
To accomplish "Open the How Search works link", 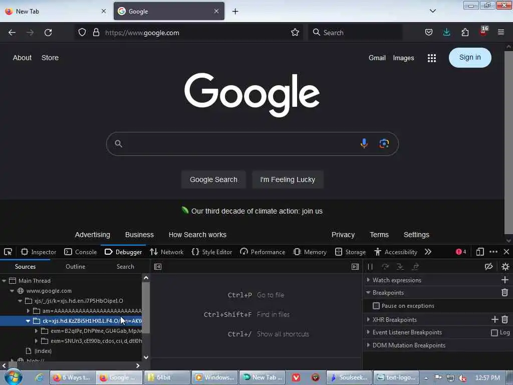I will 197,235.
